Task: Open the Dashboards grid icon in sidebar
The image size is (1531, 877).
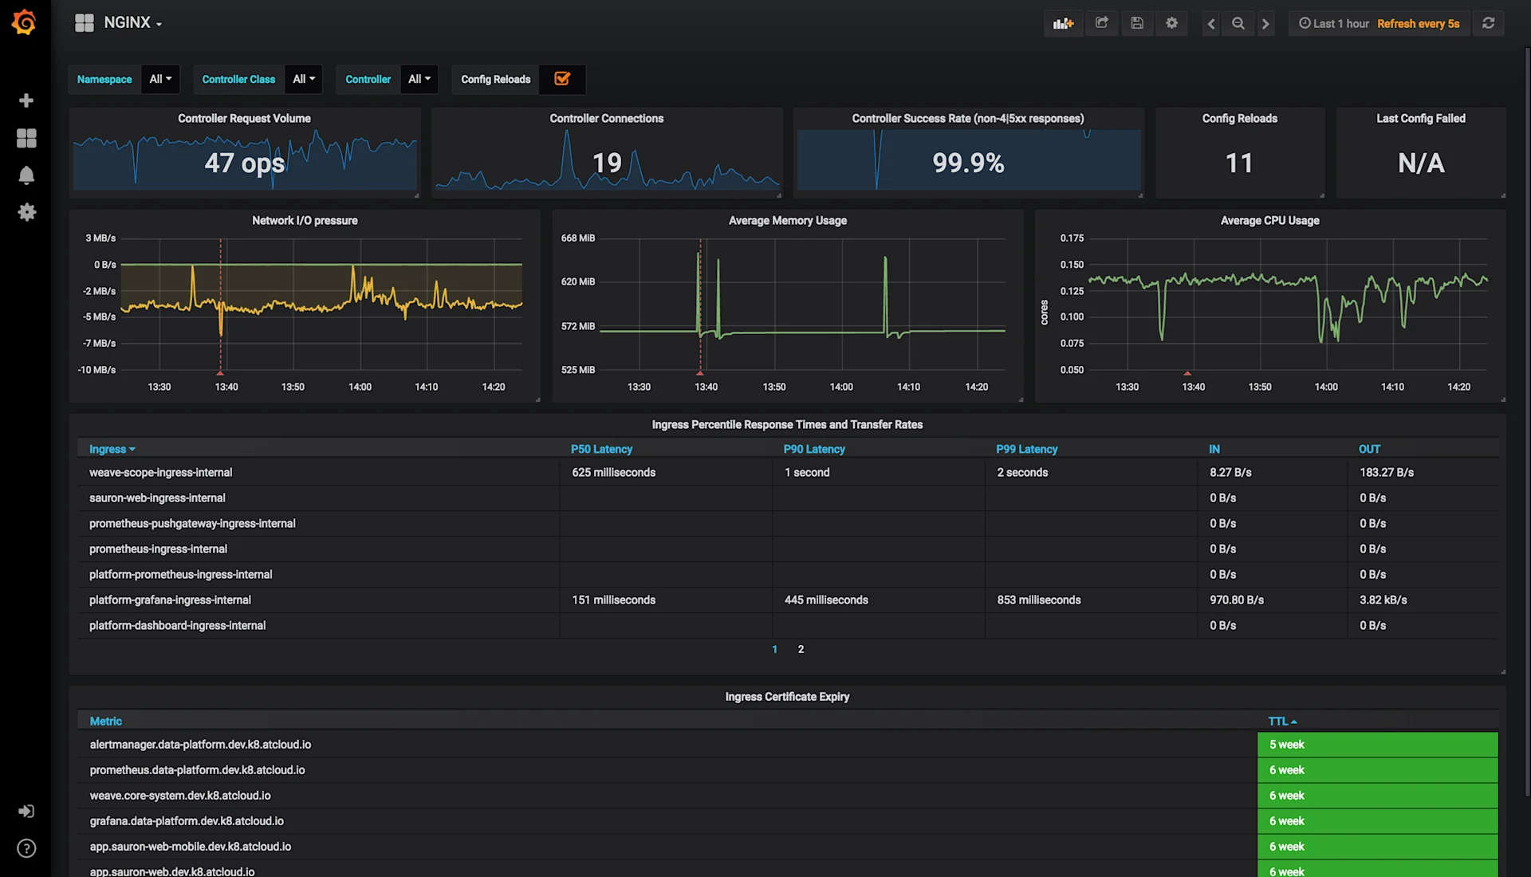Action: pyautogui.click(x=26, y=138)
